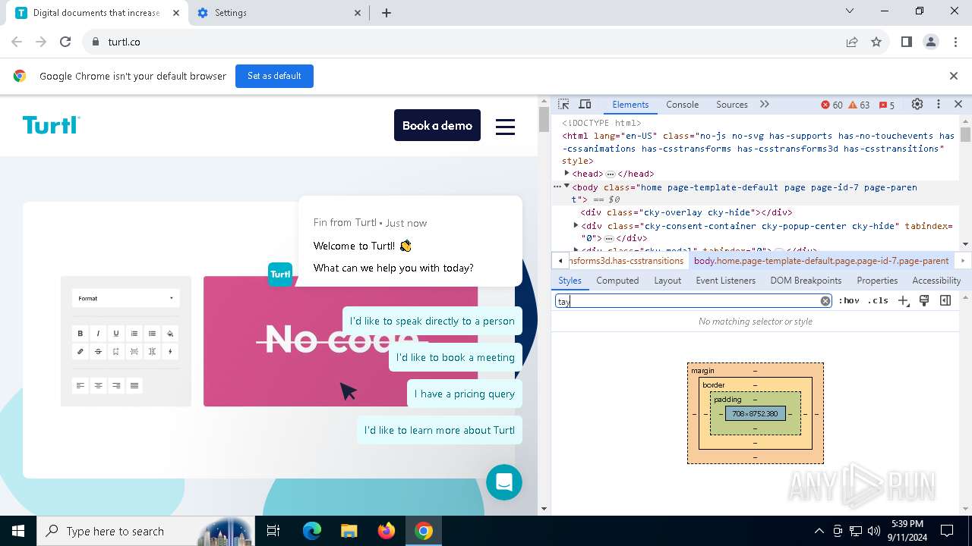
Task: Expand the head ellipsis button
Action: pyautogui.click(x=610, y=174)
